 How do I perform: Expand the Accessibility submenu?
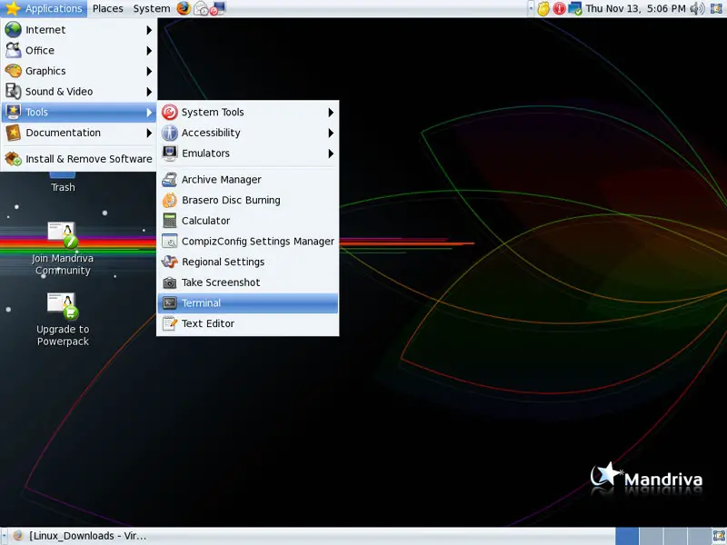(x=248, y=133)
